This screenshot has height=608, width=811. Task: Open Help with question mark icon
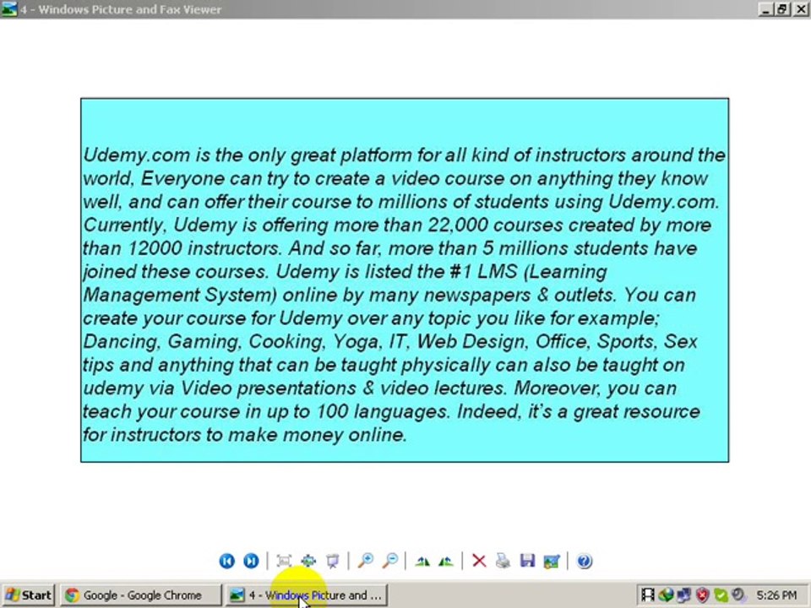tap(585, 561)
